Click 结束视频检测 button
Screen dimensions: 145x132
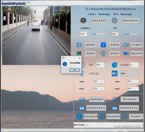tap(113, 116)
